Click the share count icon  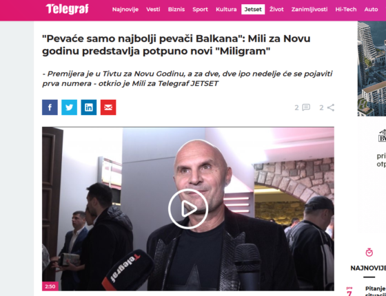pyautogui.click(x=331, y=107)
